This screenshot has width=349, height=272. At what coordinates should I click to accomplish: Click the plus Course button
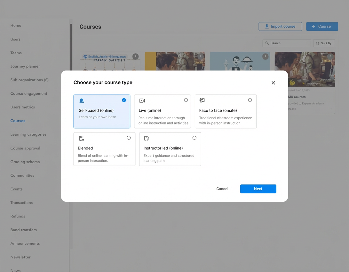[x=322, y=27]
